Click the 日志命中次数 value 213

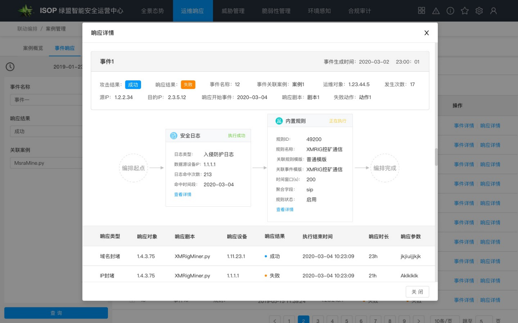[x=208, y=175]
